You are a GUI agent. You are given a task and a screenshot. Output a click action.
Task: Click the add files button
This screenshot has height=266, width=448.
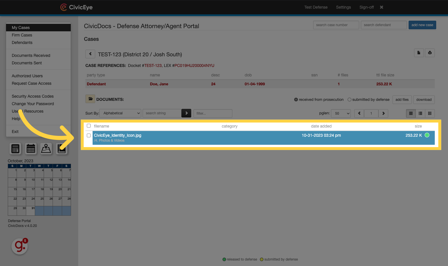[x=402, y=100]
